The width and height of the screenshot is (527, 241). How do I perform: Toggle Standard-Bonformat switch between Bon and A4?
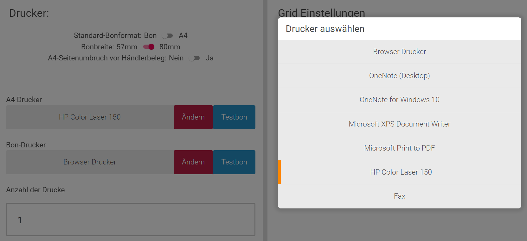pos(167,36)
